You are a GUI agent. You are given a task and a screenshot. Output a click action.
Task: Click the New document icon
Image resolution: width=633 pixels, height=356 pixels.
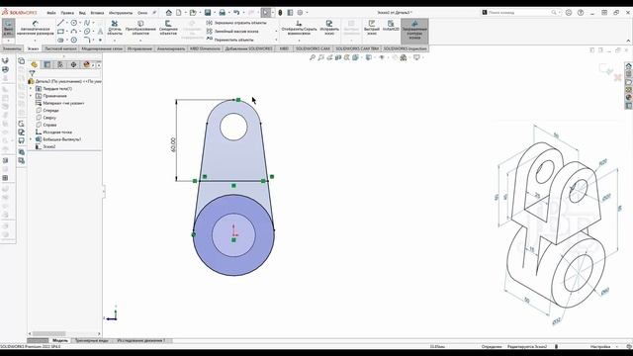coord(179,13)
